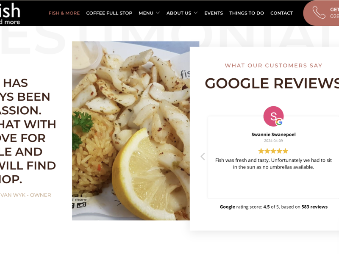Click the review date 2024-04-09
The height and width of the screenshot is (254, 339).
pyautogui.click(x=273, y=141)
